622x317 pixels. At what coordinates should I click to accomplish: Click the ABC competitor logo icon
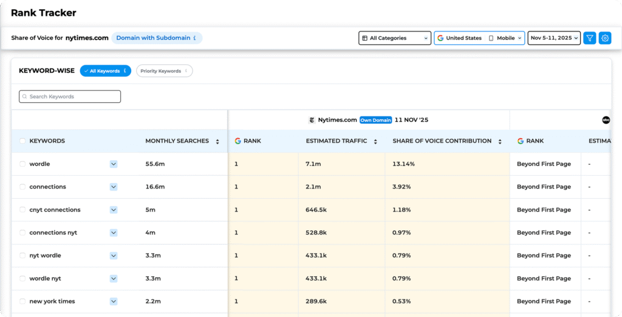(x=606, y=120)
